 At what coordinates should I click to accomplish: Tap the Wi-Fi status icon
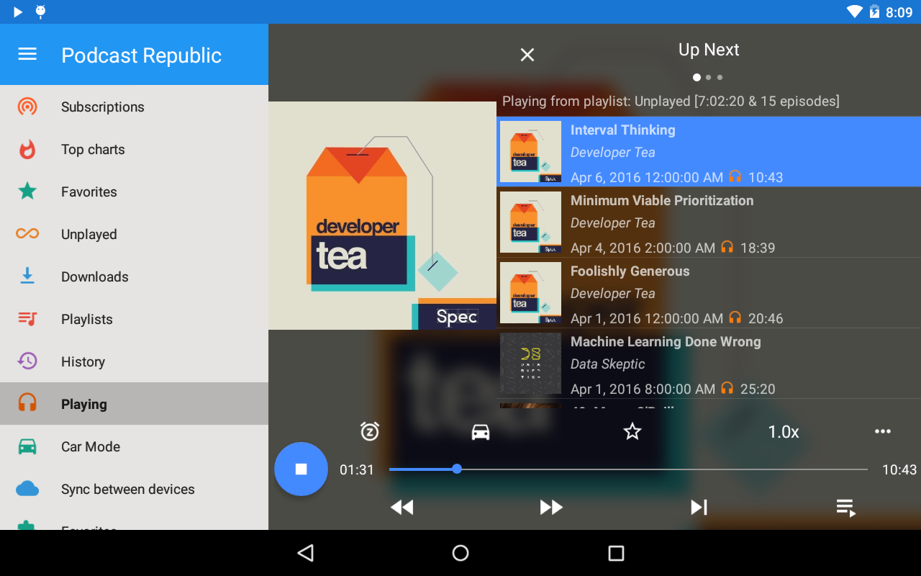click(x=855, y=12)
